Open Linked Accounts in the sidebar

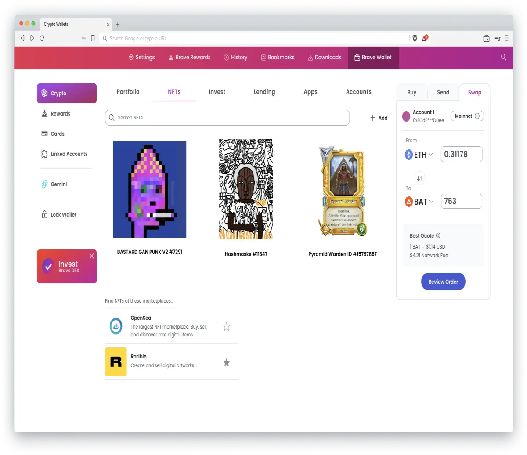pos(64,154)
